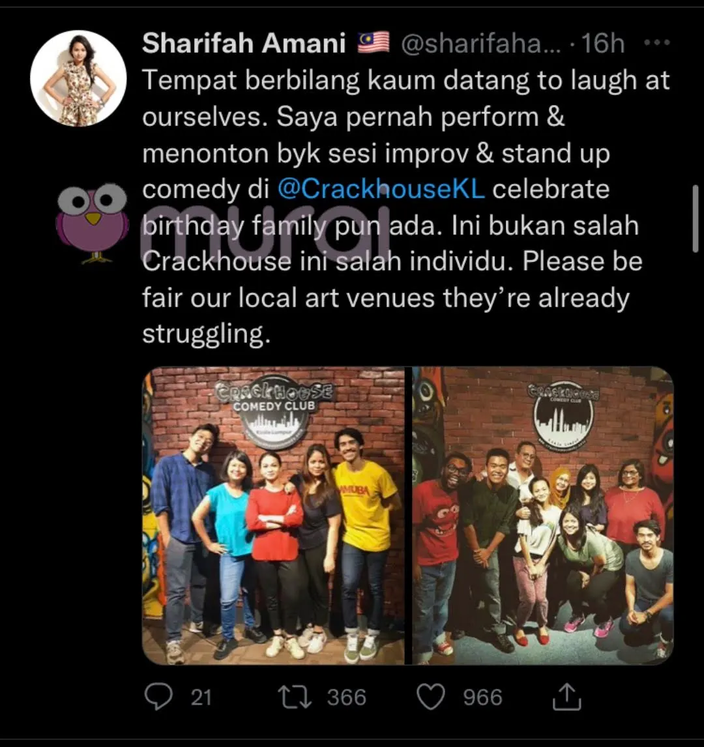The width and height of the screenshot is (704, 747).
Task: Open the @sharifaha... handle link
Action: (x=481, y=44)
